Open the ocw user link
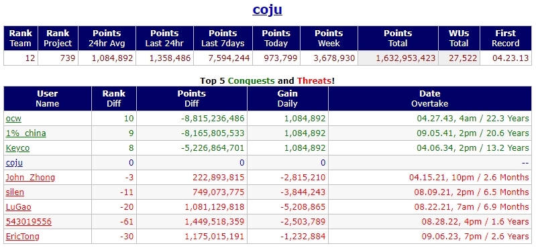Image resolution: width=536 pixels, height=252 pixels. point(13,119)
